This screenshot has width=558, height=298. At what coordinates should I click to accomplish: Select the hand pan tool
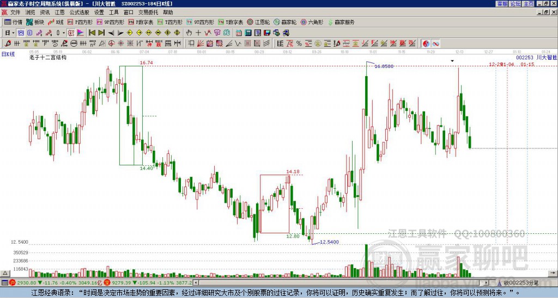(x=189, y=33)
